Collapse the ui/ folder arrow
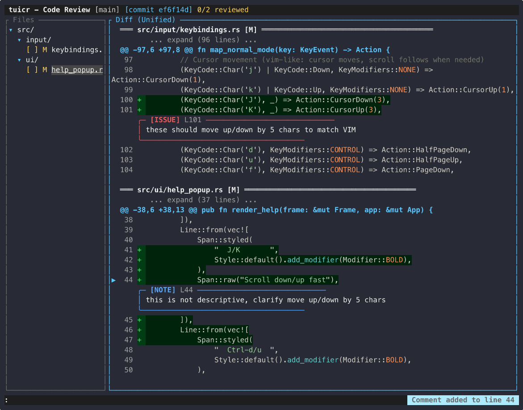 click(19, 60)
